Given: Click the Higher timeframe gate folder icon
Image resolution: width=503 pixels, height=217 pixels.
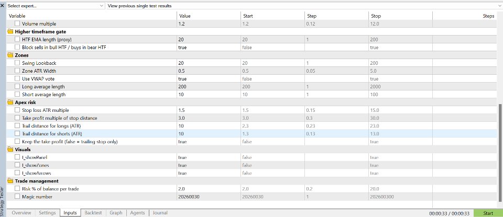Looking at the screenshot, I should [x=10, y=31].
